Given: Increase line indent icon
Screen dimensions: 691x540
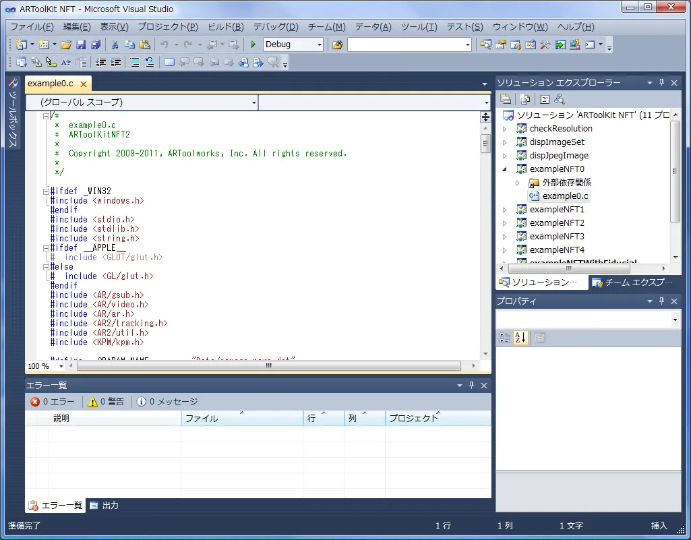Looking at the screenshot, I should 115,62.
